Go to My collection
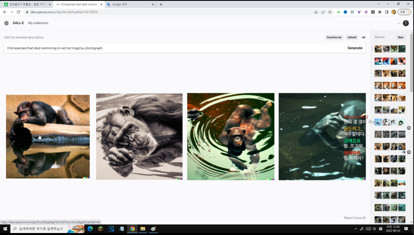Viewport: 414px width, 235px height. (x=38, y=23)
